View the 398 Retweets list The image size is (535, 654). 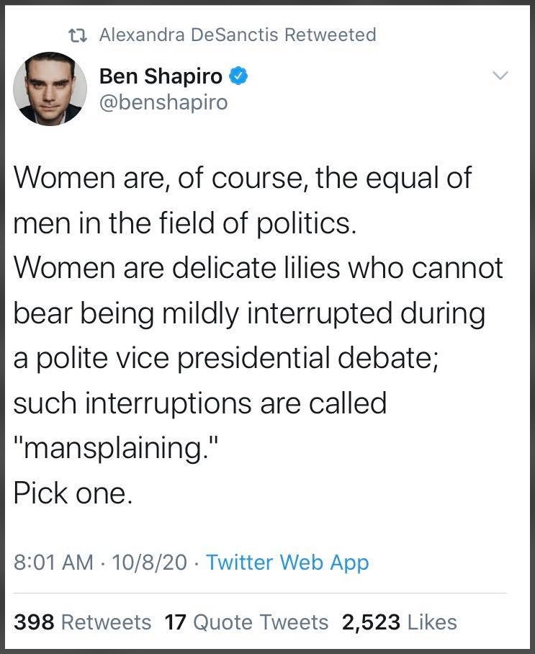[83, 622]
